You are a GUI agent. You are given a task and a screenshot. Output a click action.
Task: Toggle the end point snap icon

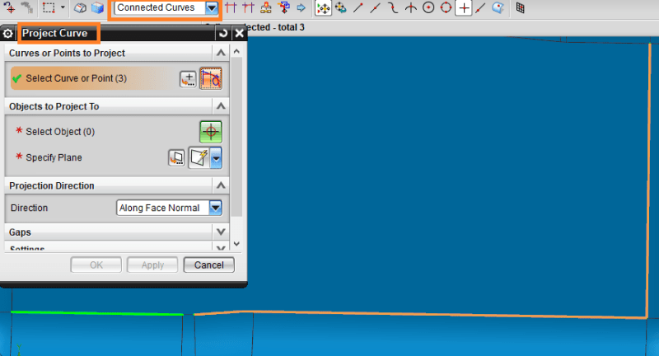coord(358,7)
